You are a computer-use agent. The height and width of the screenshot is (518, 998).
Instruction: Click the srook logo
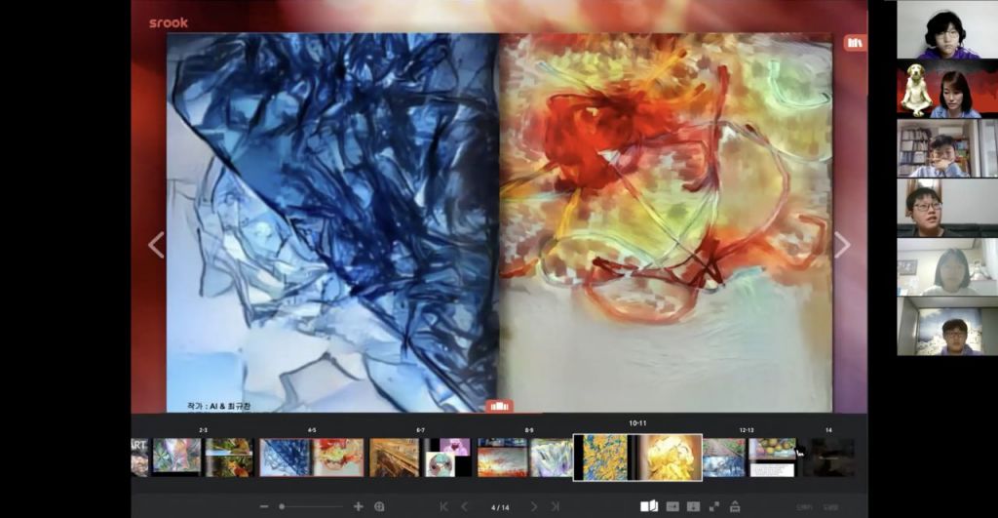[x=169, y=22]
